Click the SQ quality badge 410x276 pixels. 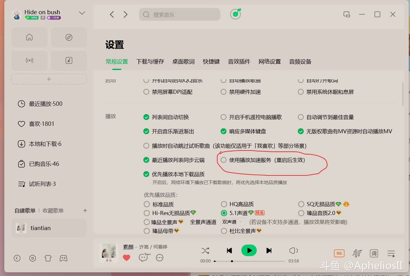click(x=339, y=253)
